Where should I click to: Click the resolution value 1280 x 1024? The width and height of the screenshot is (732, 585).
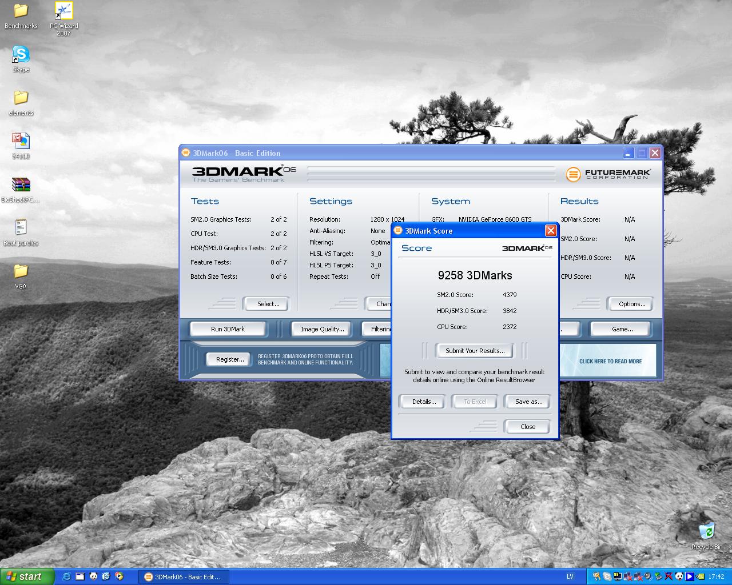(x=387, y=219)
